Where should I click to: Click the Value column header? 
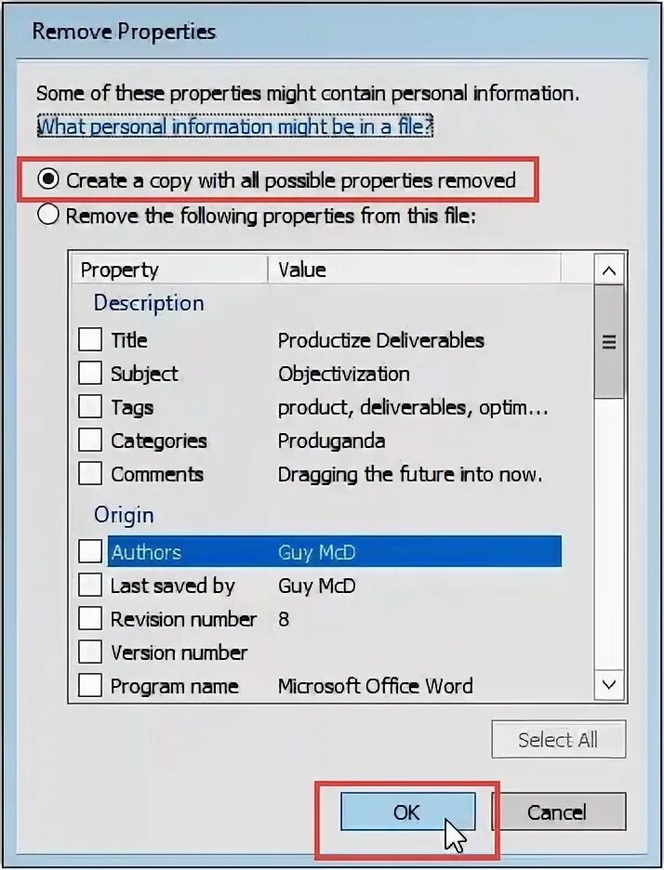click(x=414, y=270)
